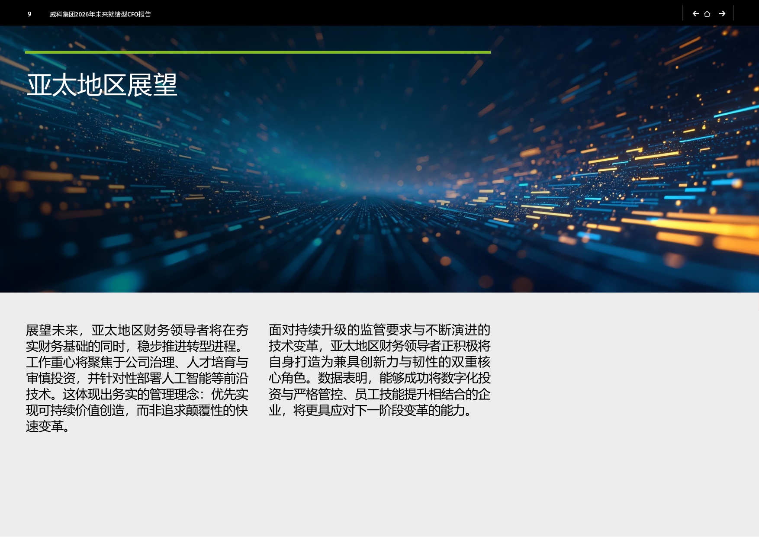Image resolution: width=759 pixels, height=537 pixels.
Task: Click the paragraph starting 面对持续升级的监管要求
Action: pyautogui.click(x=379, y=370)
